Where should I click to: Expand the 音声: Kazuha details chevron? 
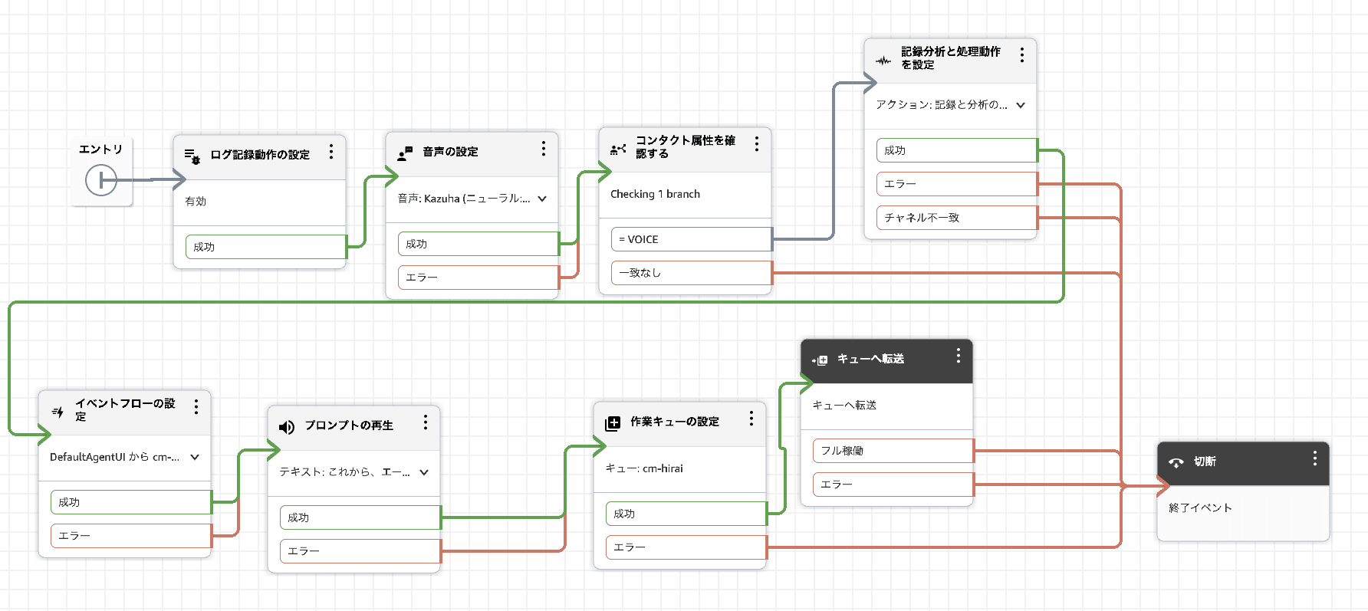point(542,199)
